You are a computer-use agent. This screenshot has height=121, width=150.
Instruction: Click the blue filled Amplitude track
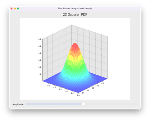tap(54, 104)
